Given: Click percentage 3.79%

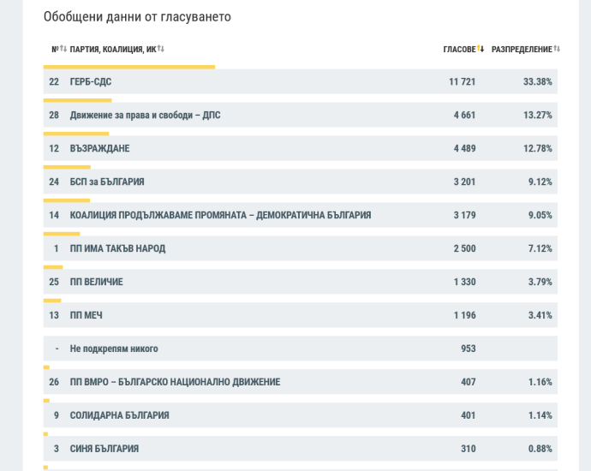Looking at the screenshot, I should 540,282.
